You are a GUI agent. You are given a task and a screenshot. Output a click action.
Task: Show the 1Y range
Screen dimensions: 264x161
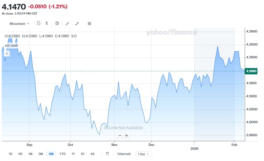(x=73, y=154)
